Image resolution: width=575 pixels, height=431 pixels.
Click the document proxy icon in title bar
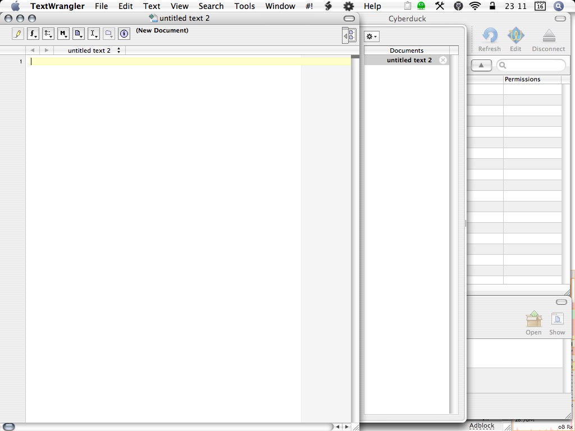pos(153,18)
